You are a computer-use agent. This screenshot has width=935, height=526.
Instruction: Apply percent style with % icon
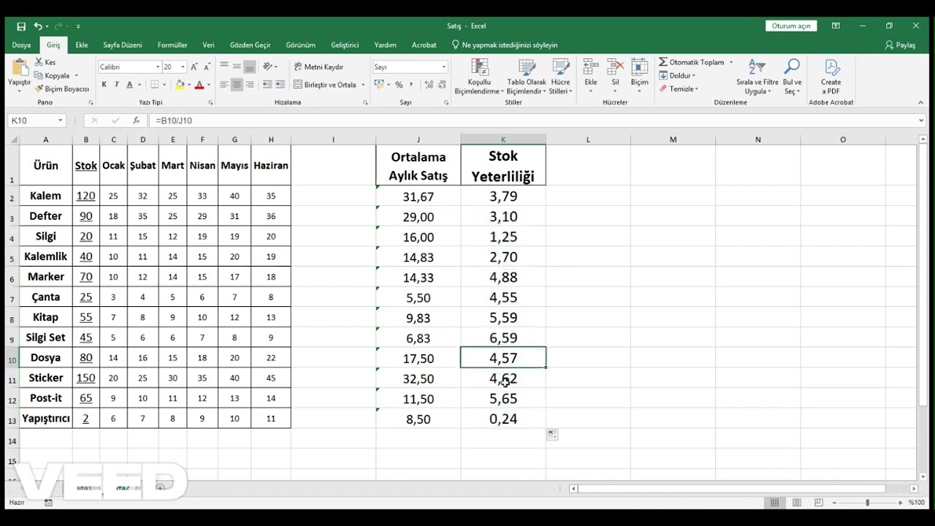[399, 85]
